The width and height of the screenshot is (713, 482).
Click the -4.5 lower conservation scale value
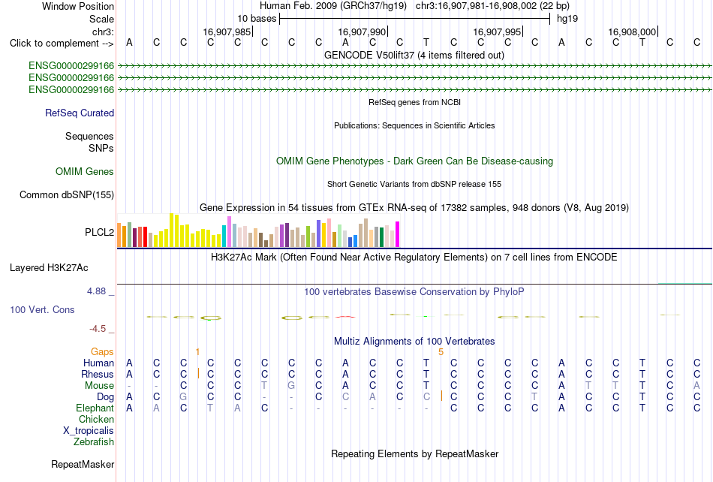tap(98, 328)
